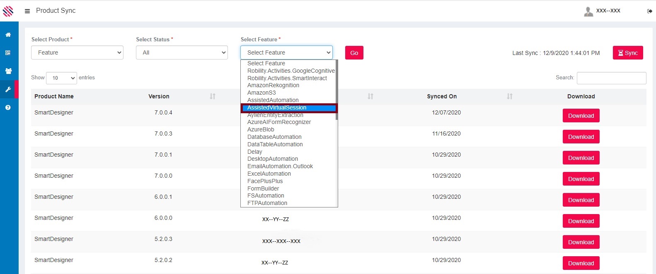The image size is (656, 274).
Task: Click the logout icon at top right
Action: coord(649,11)
